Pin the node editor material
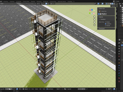 (87, 89)
